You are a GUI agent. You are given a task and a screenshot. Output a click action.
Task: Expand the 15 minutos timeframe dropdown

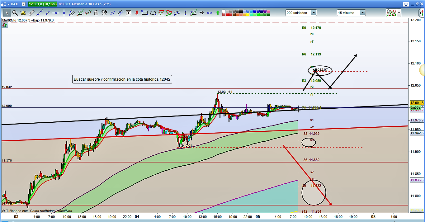[x=362, y=13]
